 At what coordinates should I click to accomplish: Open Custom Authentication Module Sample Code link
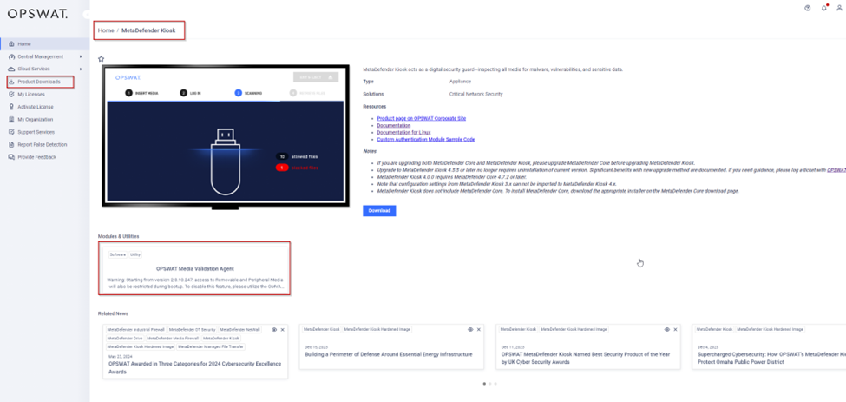[426, 139]
